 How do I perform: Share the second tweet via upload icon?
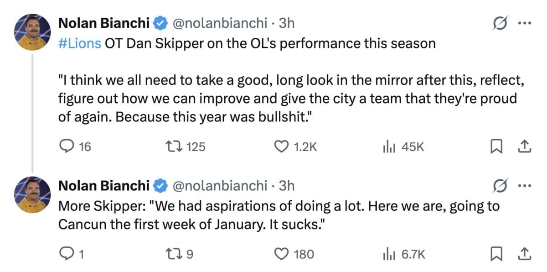coord(524,254)
